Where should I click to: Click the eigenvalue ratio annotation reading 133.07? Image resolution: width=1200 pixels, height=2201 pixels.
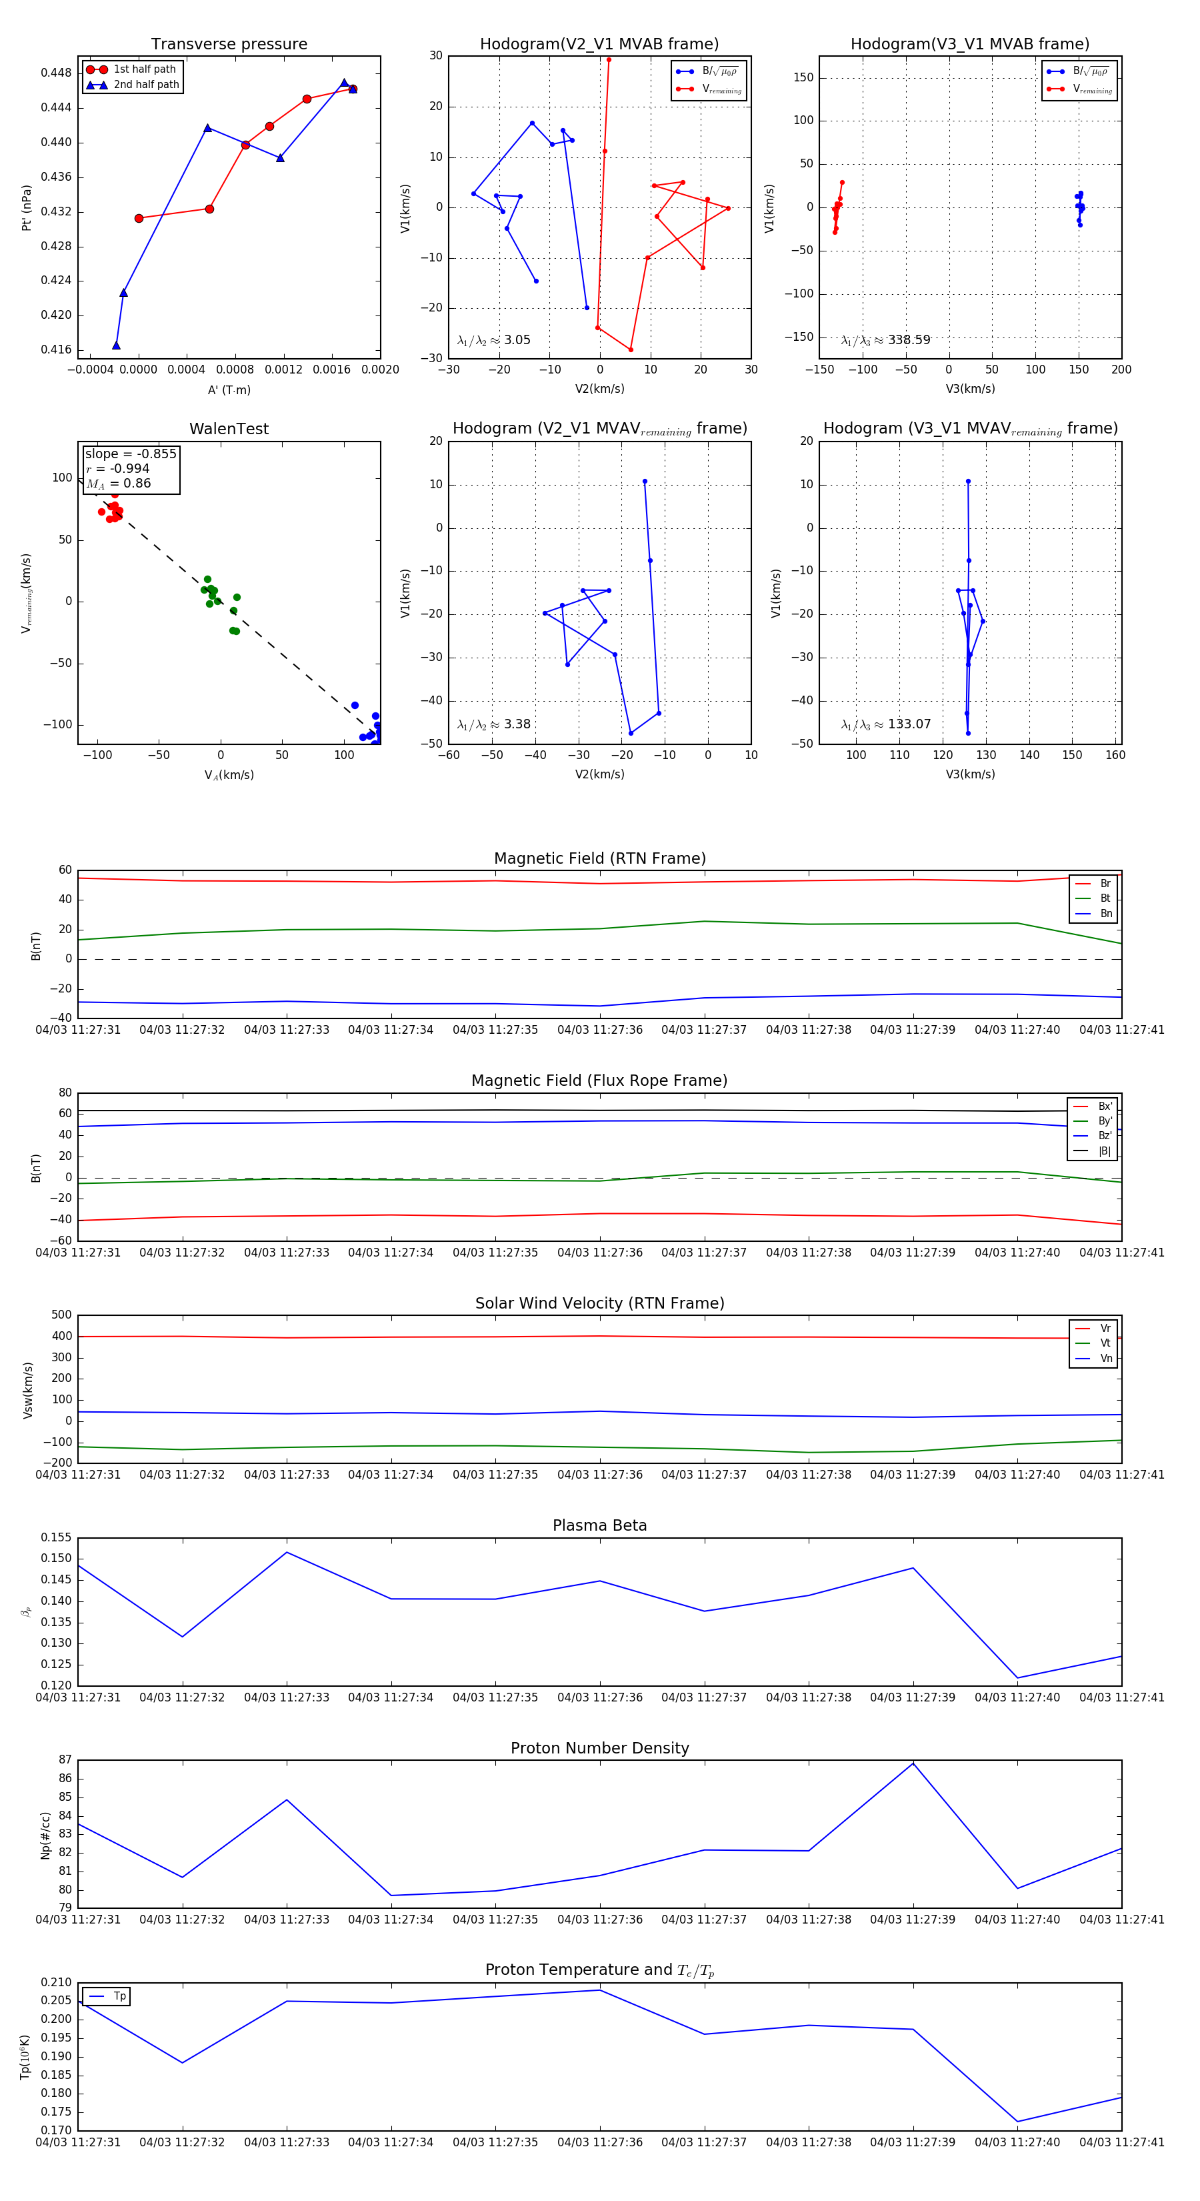click(x=886, y=724)
